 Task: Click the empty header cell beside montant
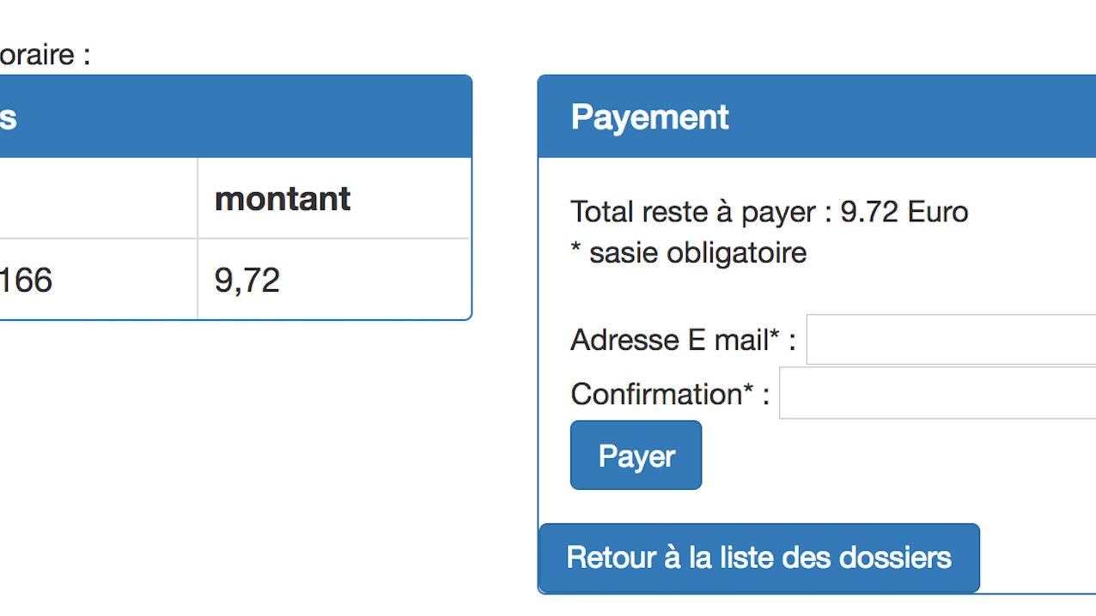94,199
